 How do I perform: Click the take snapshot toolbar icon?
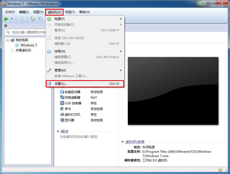pos(32,19)
